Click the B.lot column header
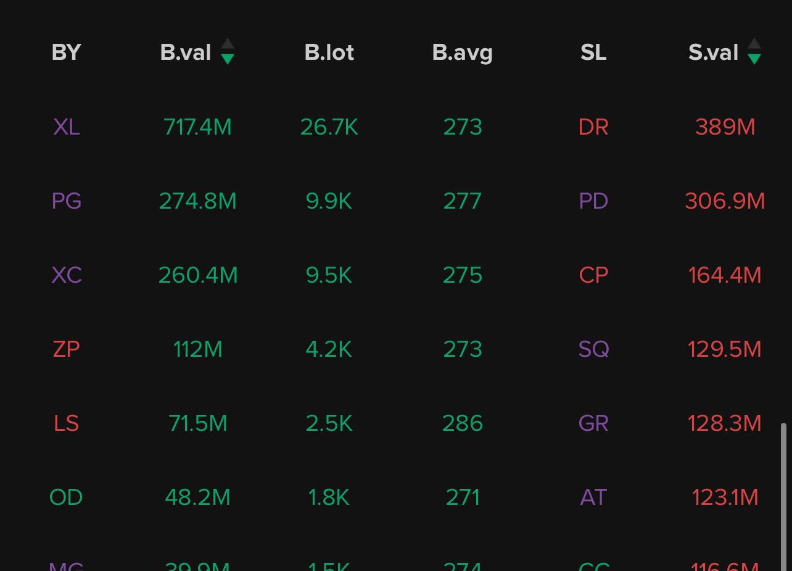 329,52
